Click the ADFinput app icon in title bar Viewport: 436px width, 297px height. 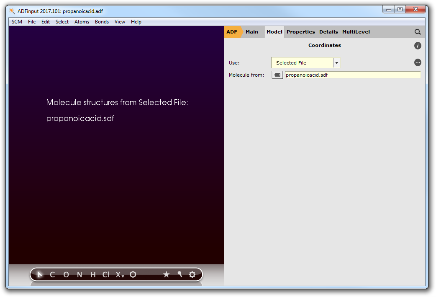pyautogui.click(x=12, y=11)
